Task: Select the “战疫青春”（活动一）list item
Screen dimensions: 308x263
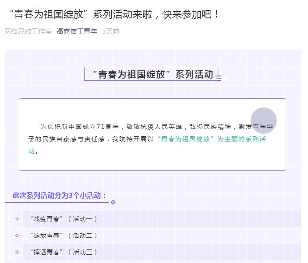Action: (x=64, y=219)
